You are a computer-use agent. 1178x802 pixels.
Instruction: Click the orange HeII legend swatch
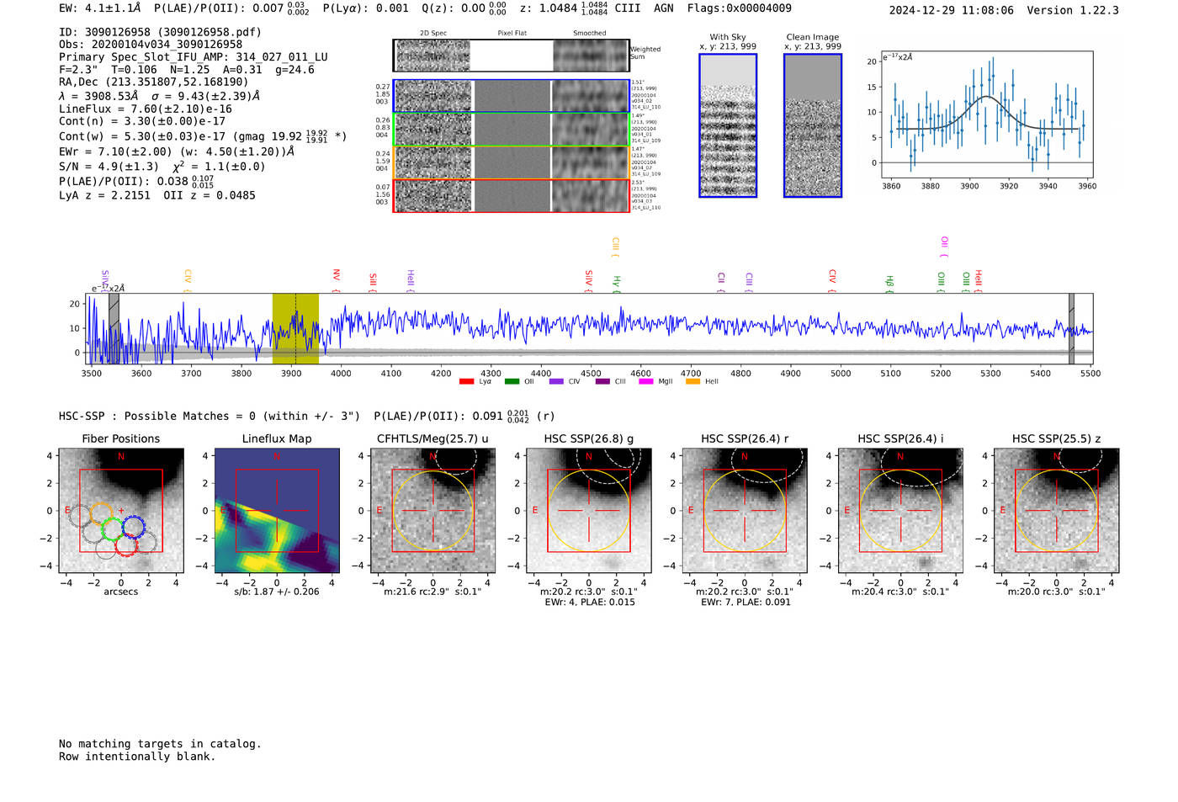pos(693,381)
